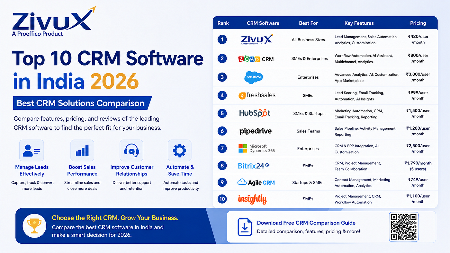Click the QR code image
This screenshot has height=253, width=450.
click(404, 227)
